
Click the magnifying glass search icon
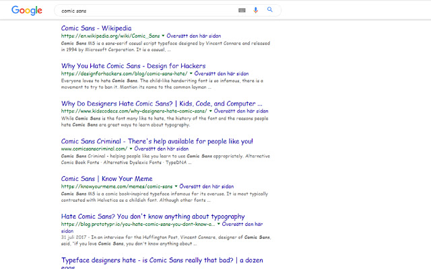(x=270, y=10)
